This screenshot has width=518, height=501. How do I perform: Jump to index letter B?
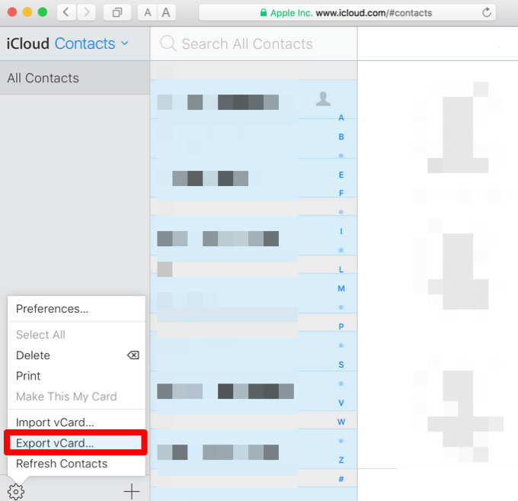(x=341, y=136)
